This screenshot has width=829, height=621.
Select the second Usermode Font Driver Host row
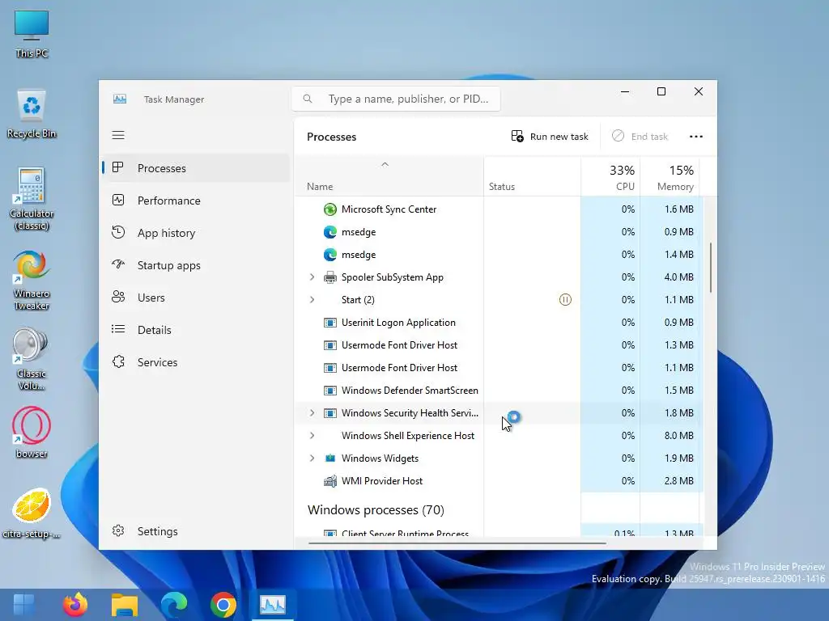tap(499, 368)
